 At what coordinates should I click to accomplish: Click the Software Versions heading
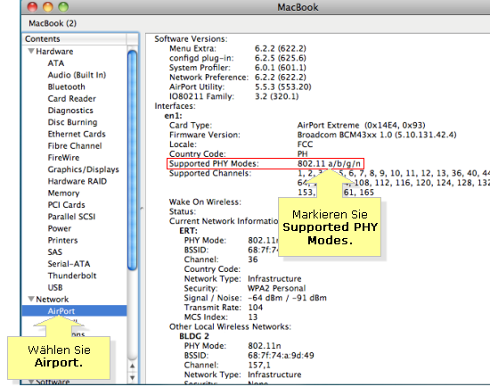(x=191, y=39)
